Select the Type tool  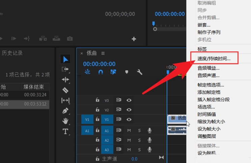click(65, 132)
